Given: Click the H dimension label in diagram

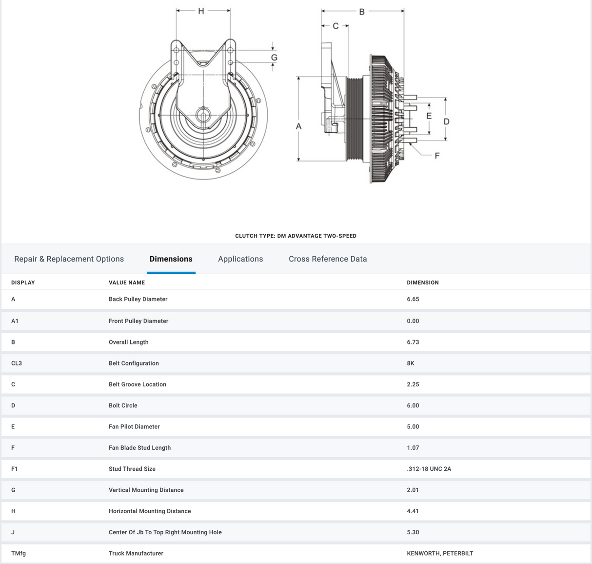Looking at the screenshot, I should (201, 11).
